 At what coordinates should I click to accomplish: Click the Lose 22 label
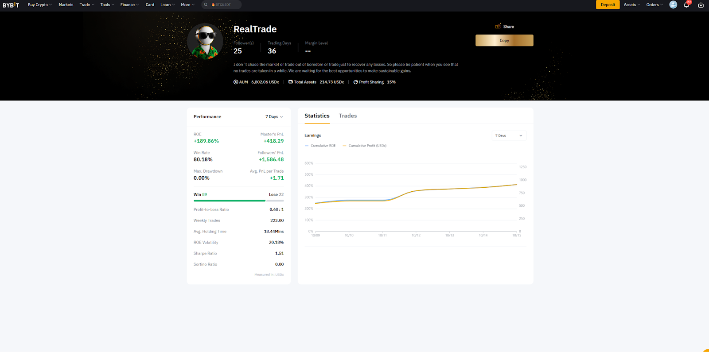pos(276,194)
